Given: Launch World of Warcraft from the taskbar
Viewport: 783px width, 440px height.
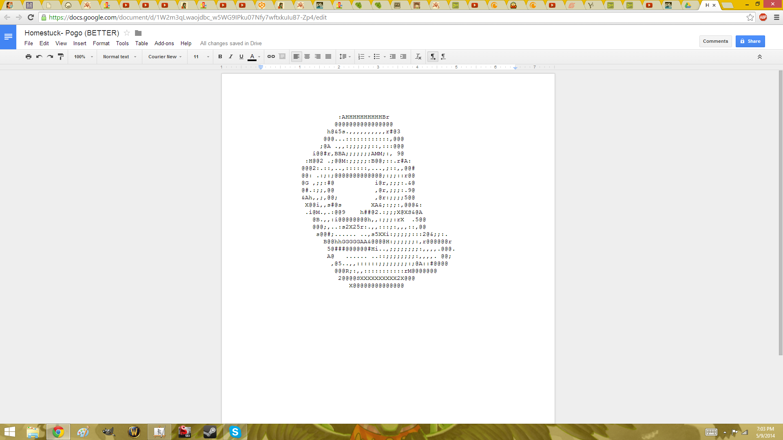Looking at the screenshot, I should point(134,432).
